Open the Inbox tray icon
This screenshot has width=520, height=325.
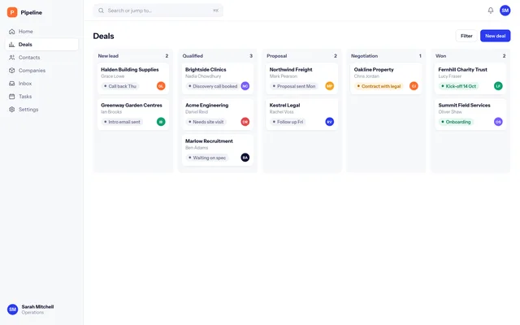(12, 84)
